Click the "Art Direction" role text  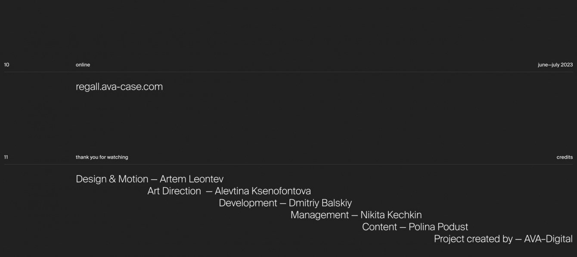pos(174,191)
